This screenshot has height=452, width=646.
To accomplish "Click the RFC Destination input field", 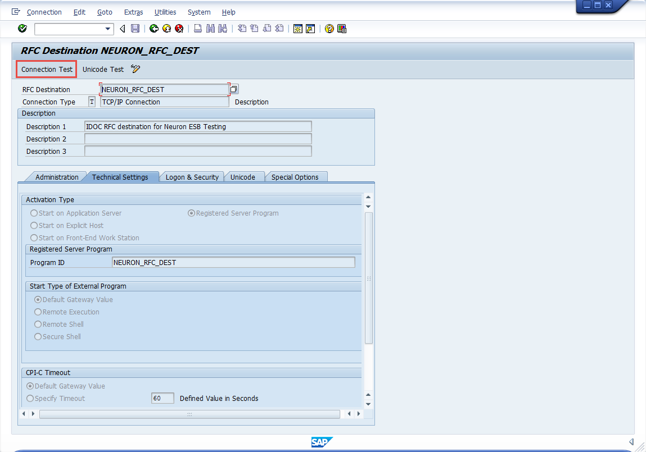I will pos(165,89).
